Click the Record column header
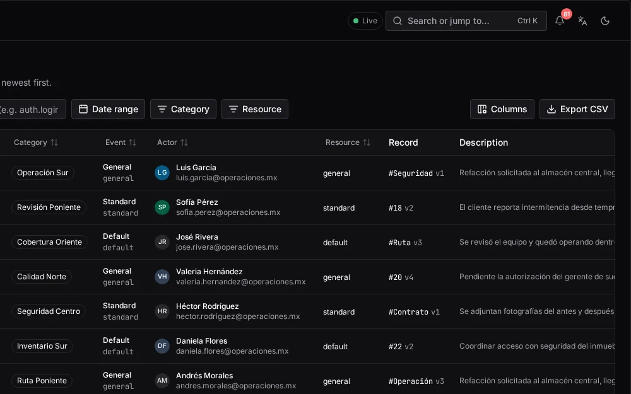This screenshot has height=394, width=631. (x=403, y=142)
